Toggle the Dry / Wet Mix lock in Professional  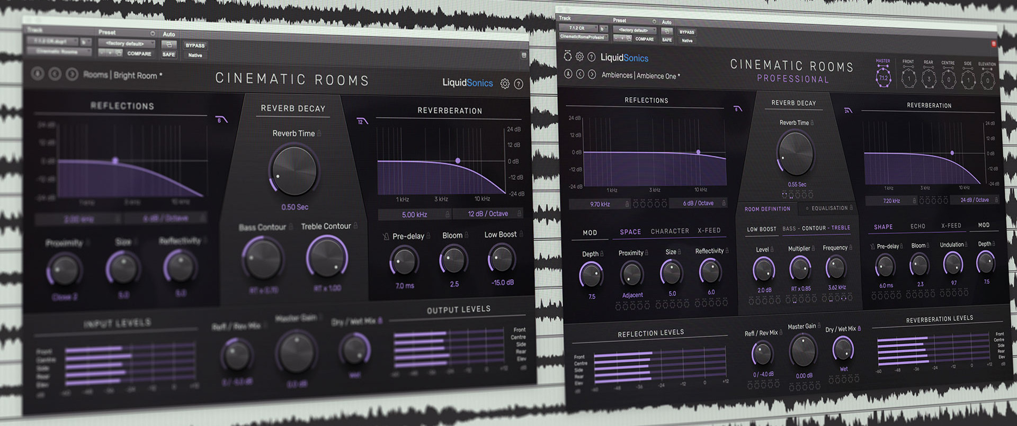(859, 329)
